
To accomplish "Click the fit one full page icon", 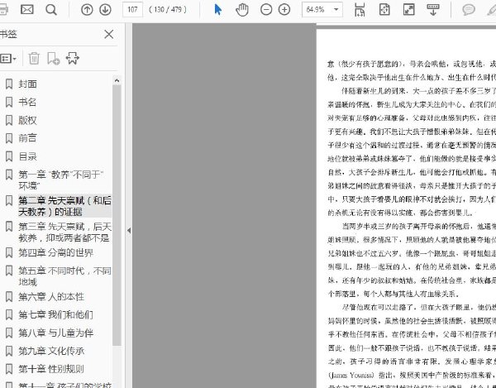I will pyautogui.click(x=384, y=9).
